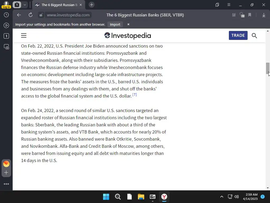The width and height of the screenshot is (270, 203).
Task: Click the scrollbar down arrow
Action: (x=268, y=188)
